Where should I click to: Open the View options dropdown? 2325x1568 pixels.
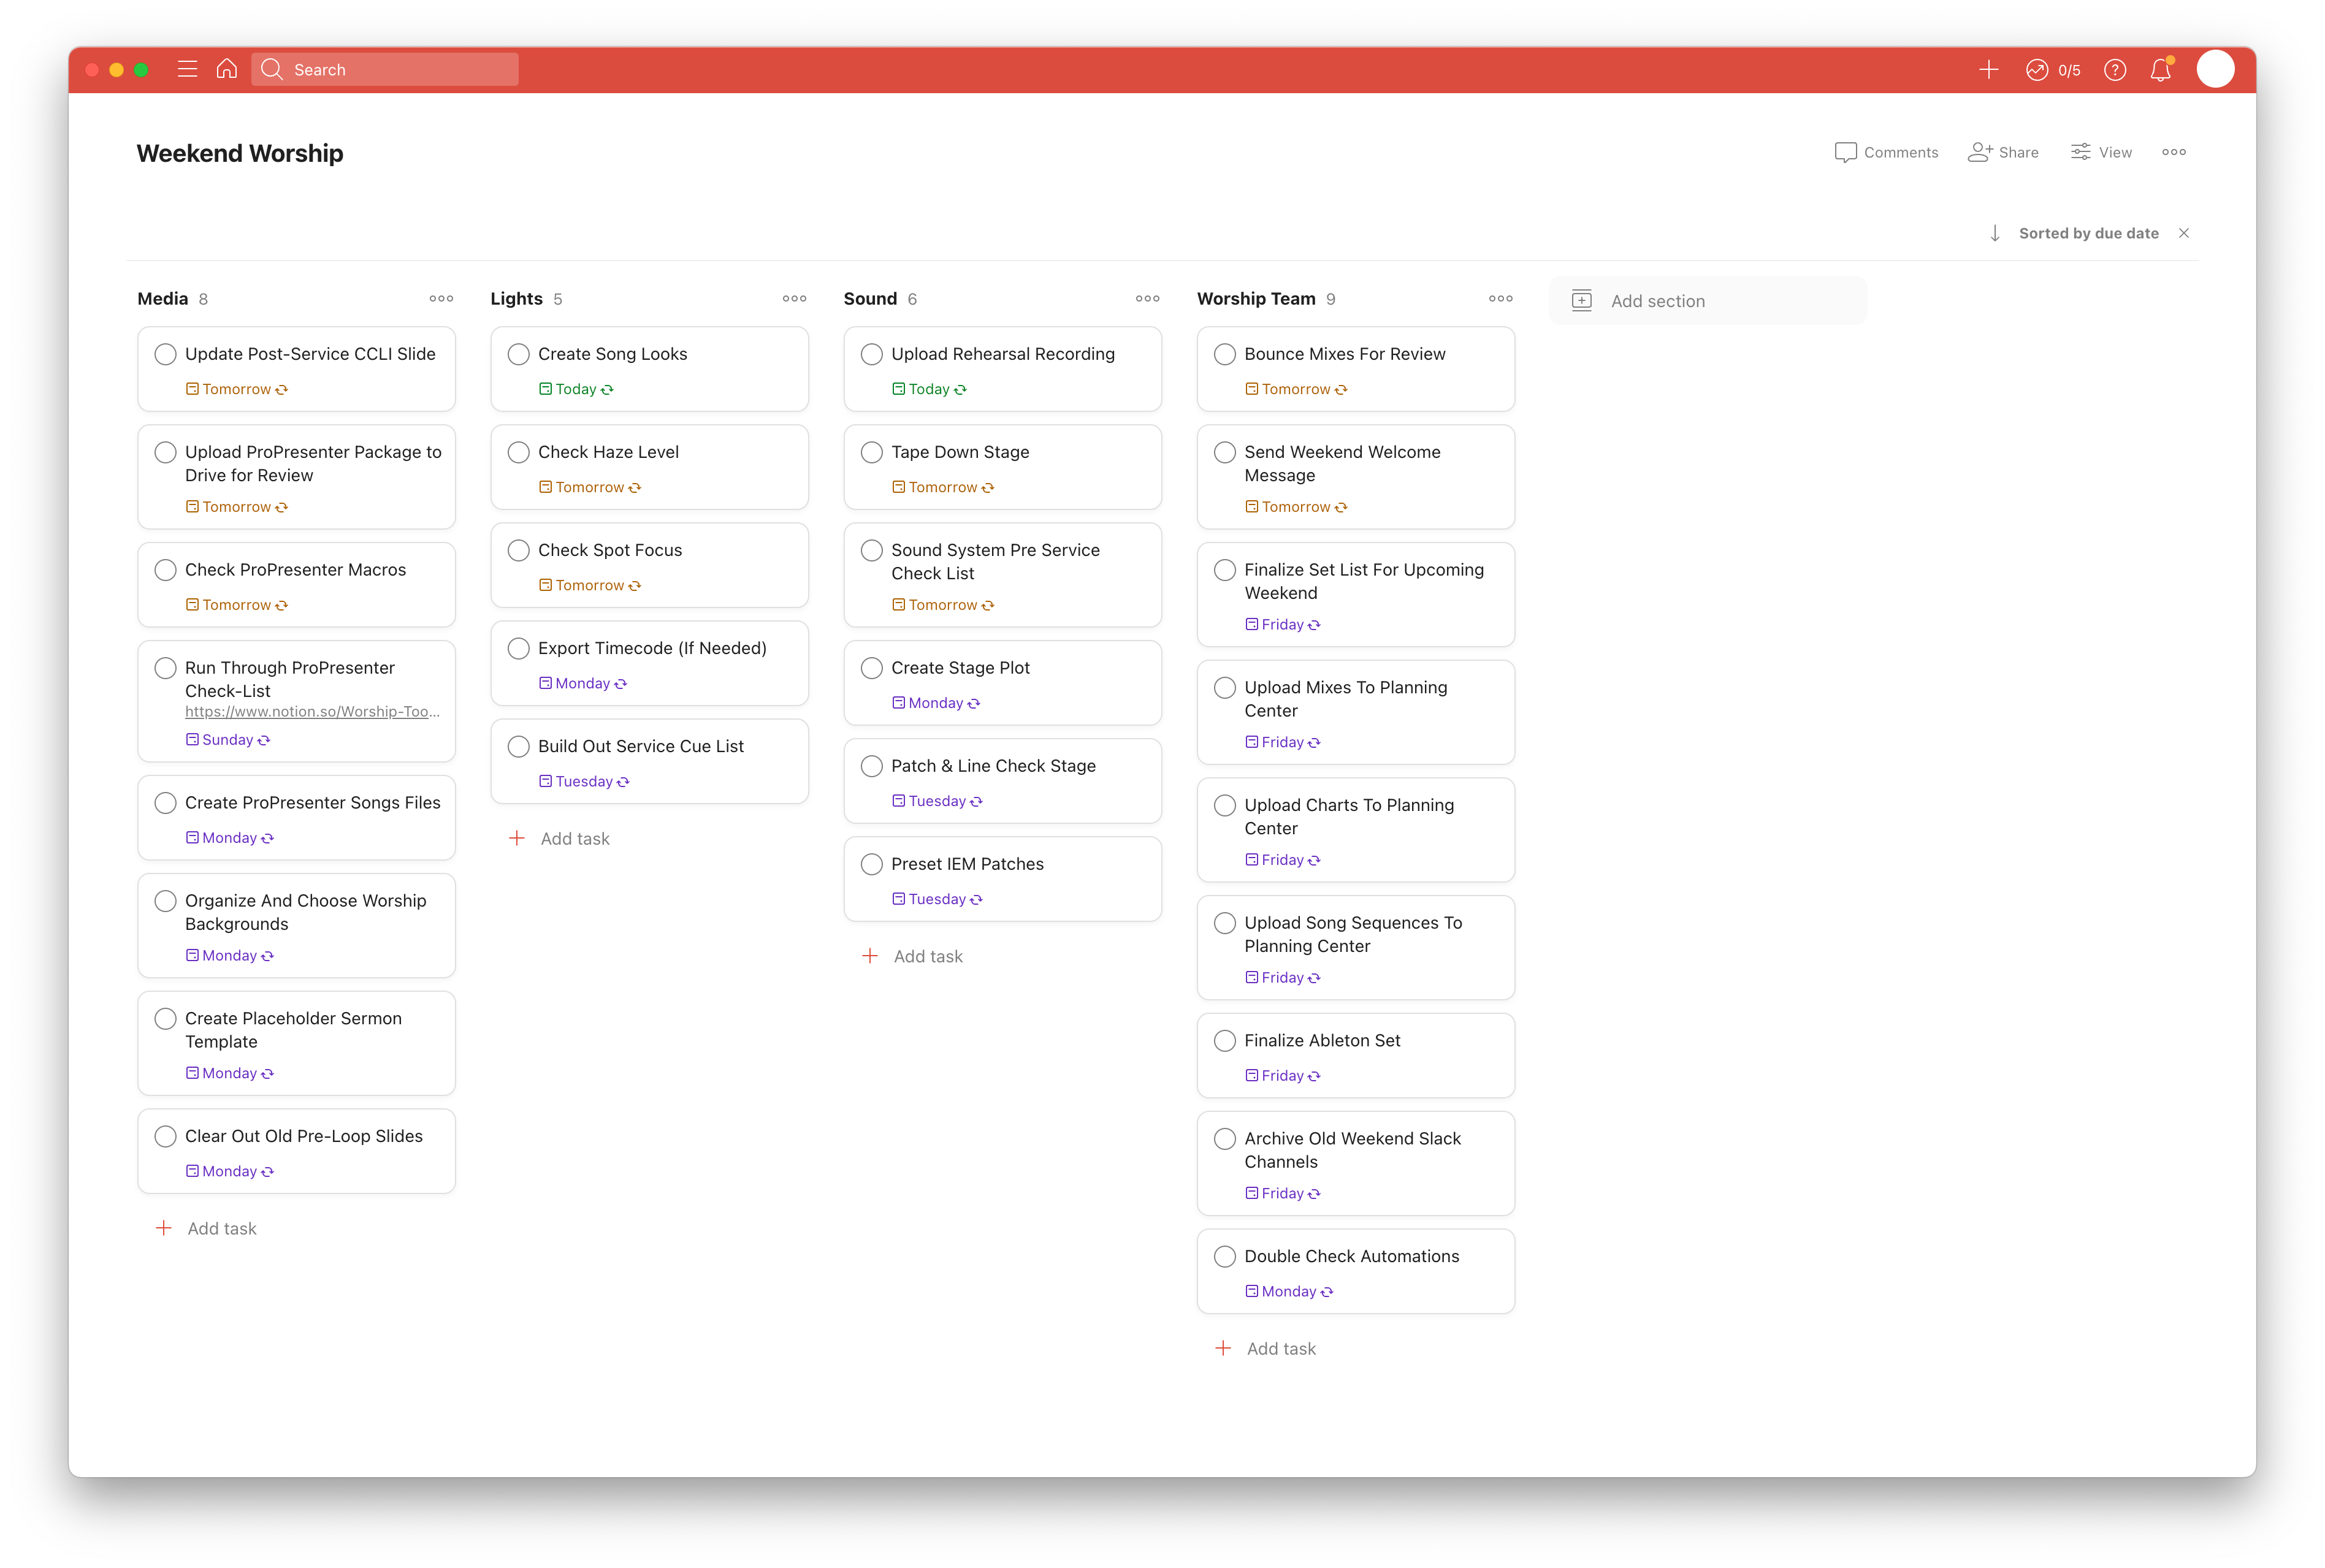coord(2101,152)
